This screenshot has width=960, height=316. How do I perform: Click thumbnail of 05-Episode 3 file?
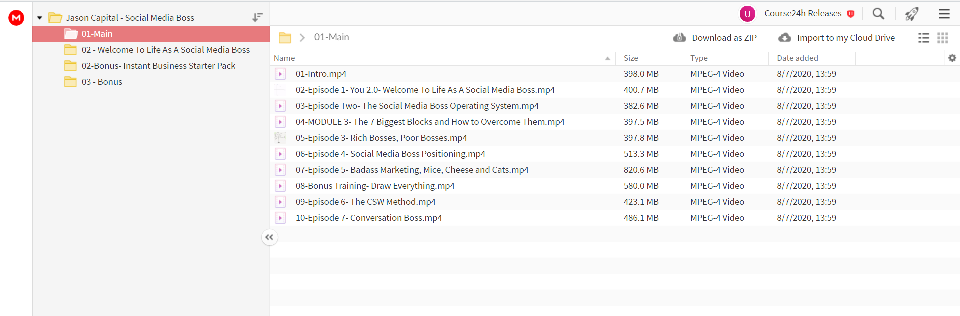[280, 138]
